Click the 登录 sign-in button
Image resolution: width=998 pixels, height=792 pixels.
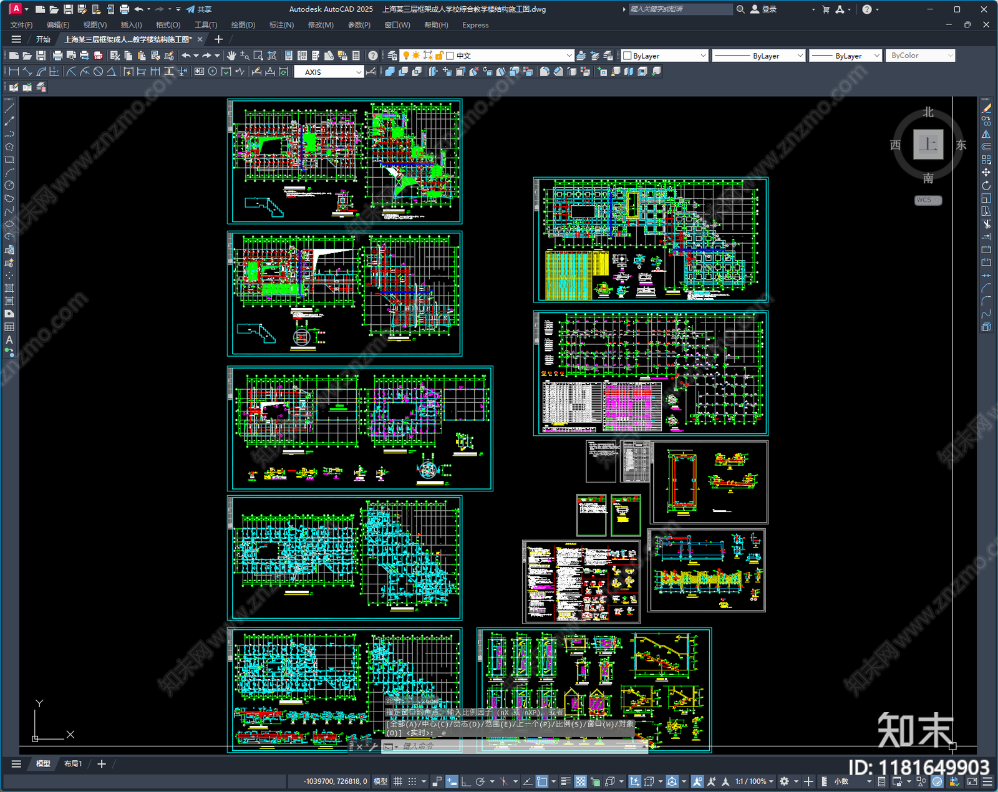(763, 9)
